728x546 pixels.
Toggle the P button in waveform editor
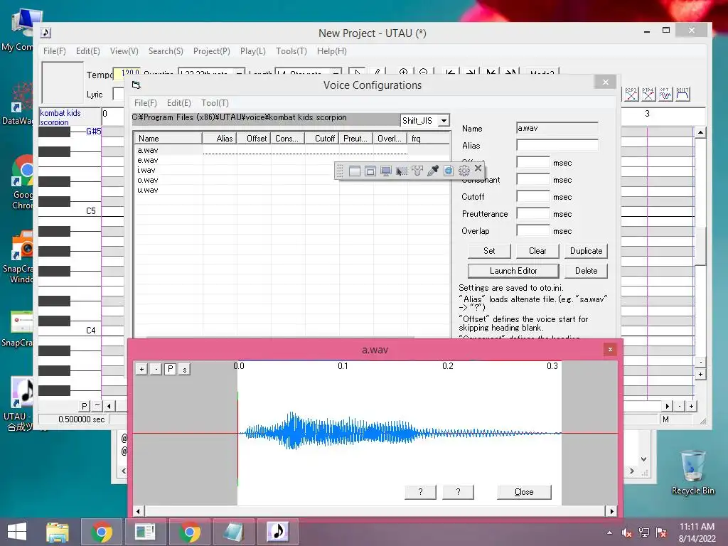click(171, 369)
